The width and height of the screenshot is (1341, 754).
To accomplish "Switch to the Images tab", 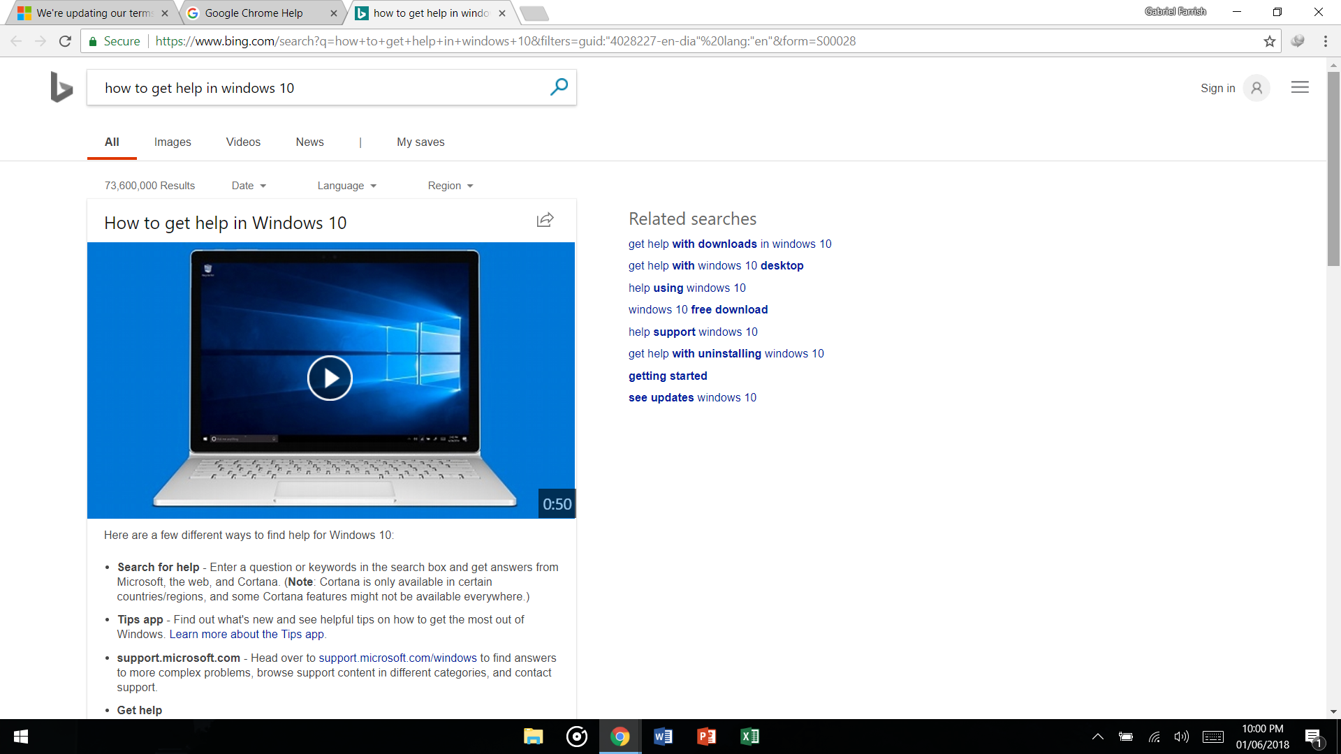I will (173, 142).
